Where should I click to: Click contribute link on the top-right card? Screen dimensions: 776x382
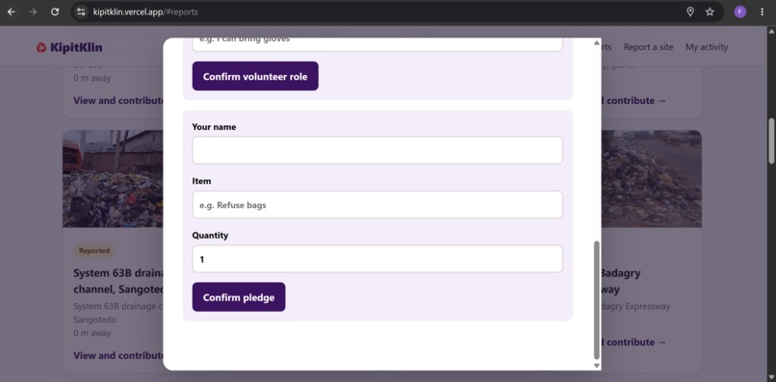pos(634,100)
